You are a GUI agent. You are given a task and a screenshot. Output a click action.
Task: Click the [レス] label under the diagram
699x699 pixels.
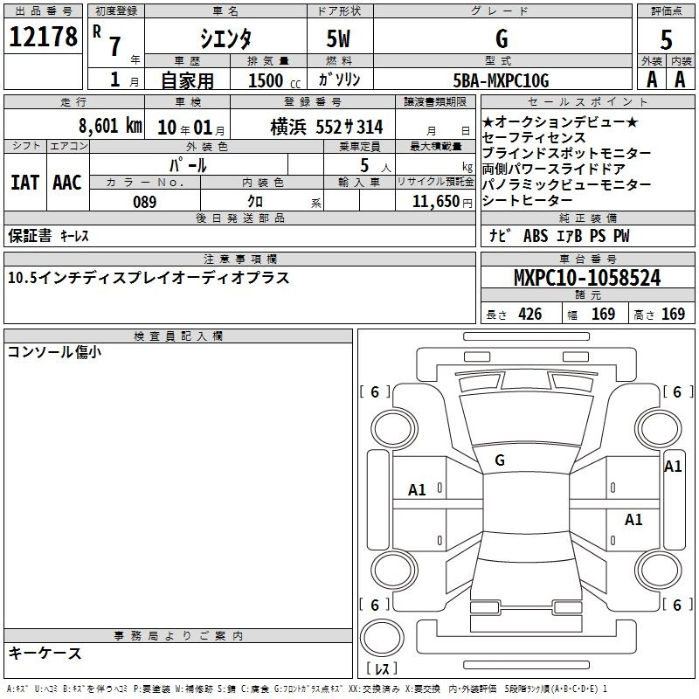pos(381,669)
